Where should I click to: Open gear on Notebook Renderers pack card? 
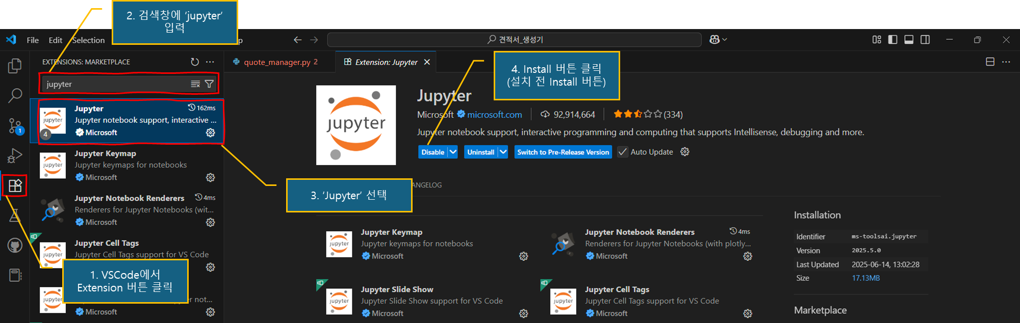coord(748,256)
